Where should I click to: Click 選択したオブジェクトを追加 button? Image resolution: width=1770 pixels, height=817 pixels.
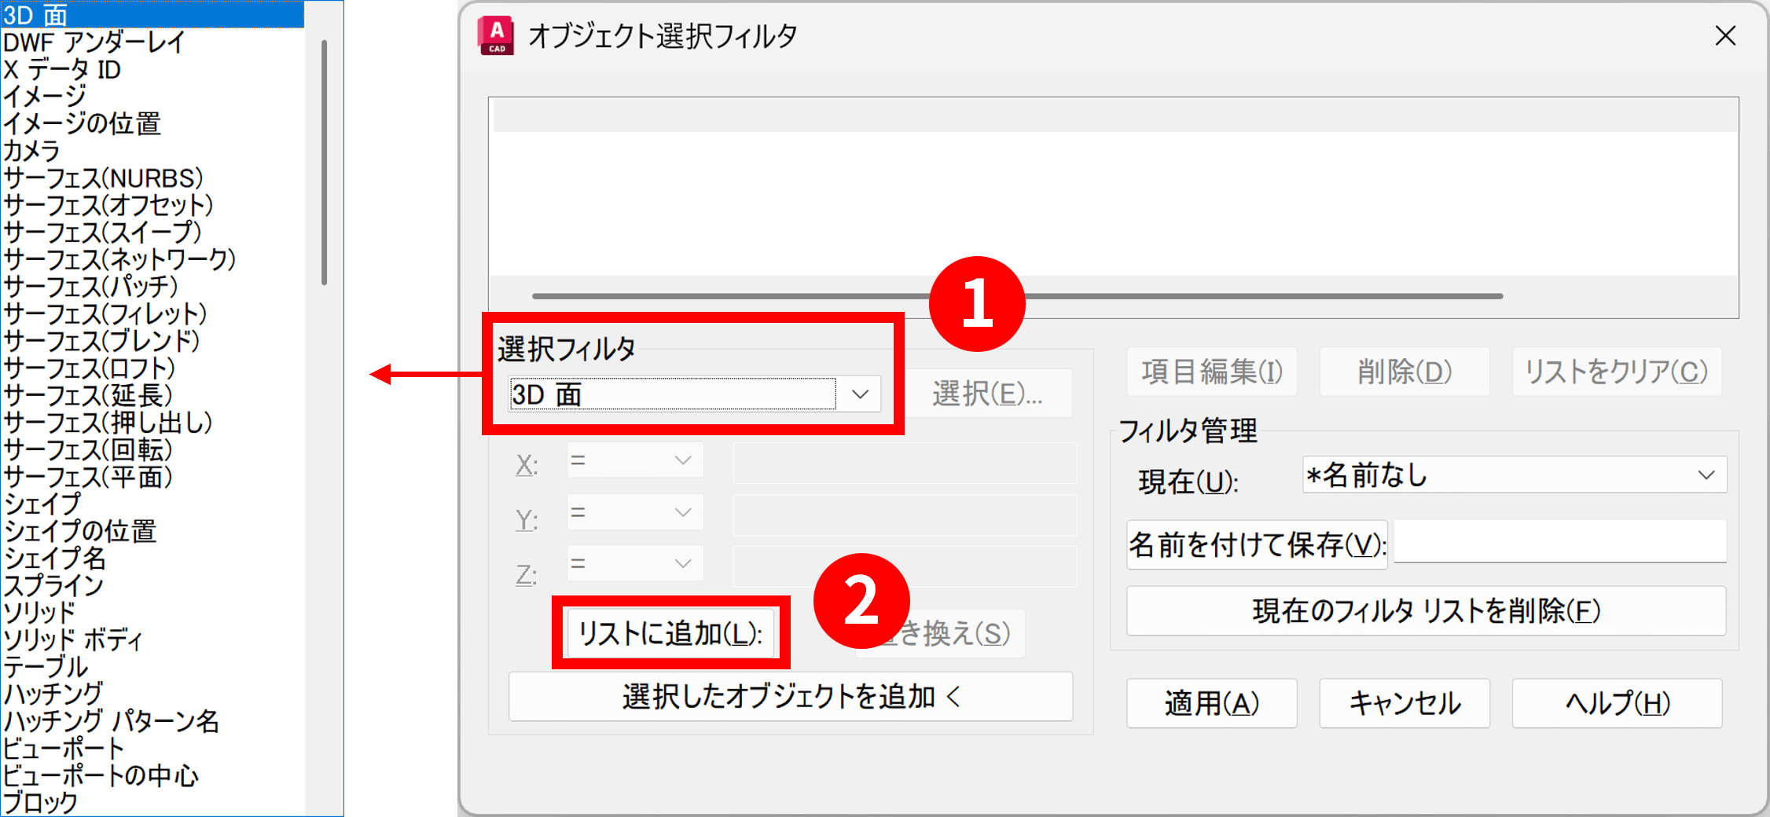click(x=791, y=697)
